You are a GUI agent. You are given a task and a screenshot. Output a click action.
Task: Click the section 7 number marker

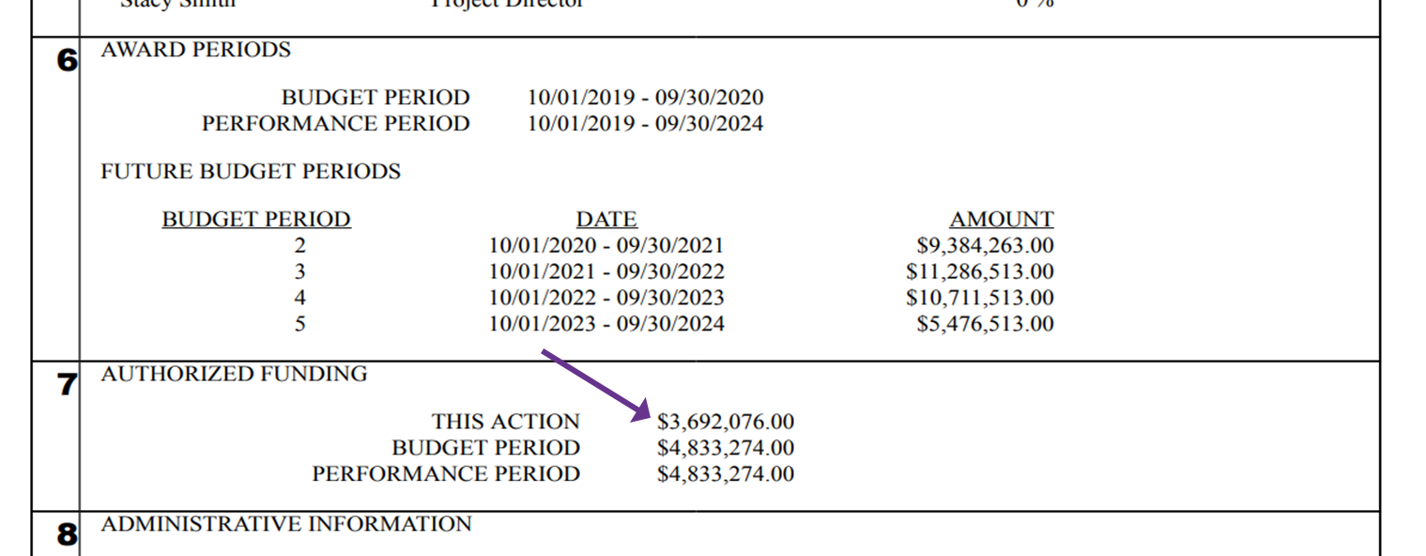(x=67, y=385)
